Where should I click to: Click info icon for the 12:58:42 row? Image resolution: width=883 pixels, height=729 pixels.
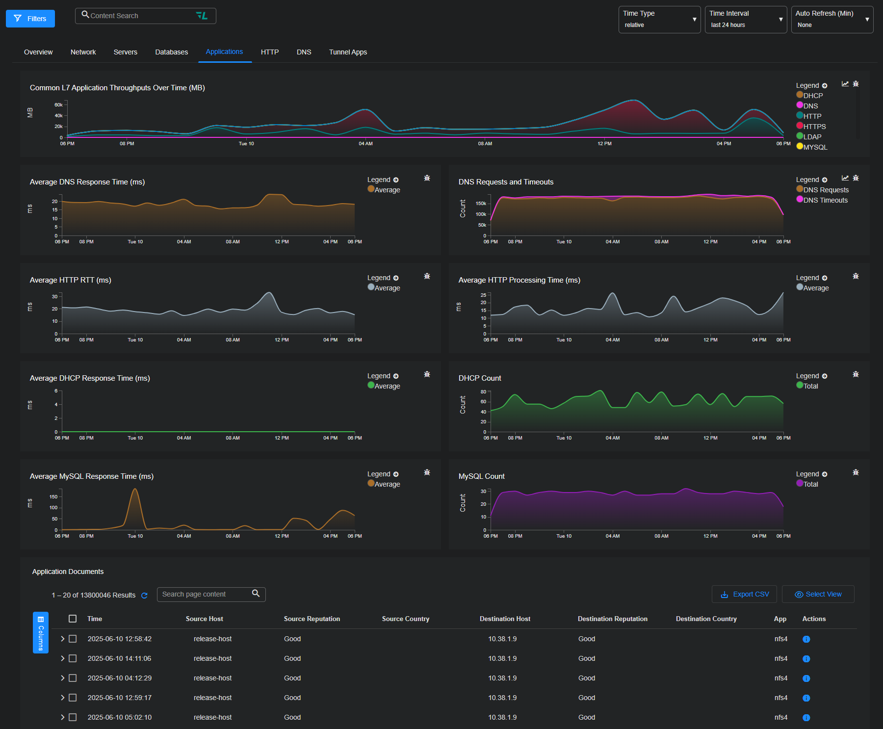pos(806,639)
